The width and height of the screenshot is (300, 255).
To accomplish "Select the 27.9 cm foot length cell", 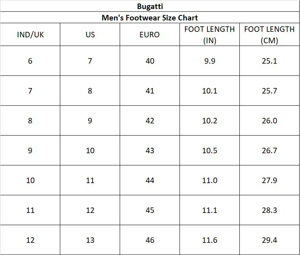I will (269, 180).
